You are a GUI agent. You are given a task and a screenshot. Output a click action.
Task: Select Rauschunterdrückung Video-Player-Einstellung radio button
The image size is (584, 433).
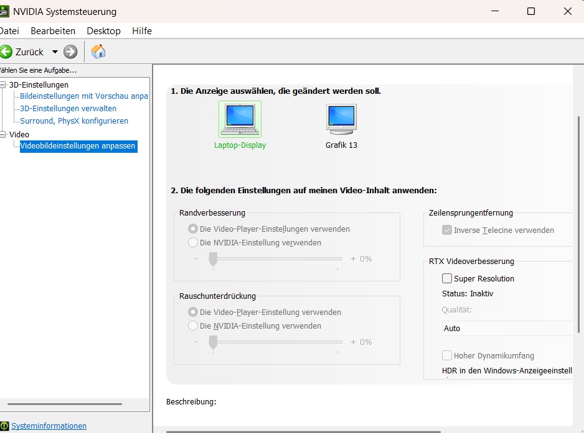(192, 312)
